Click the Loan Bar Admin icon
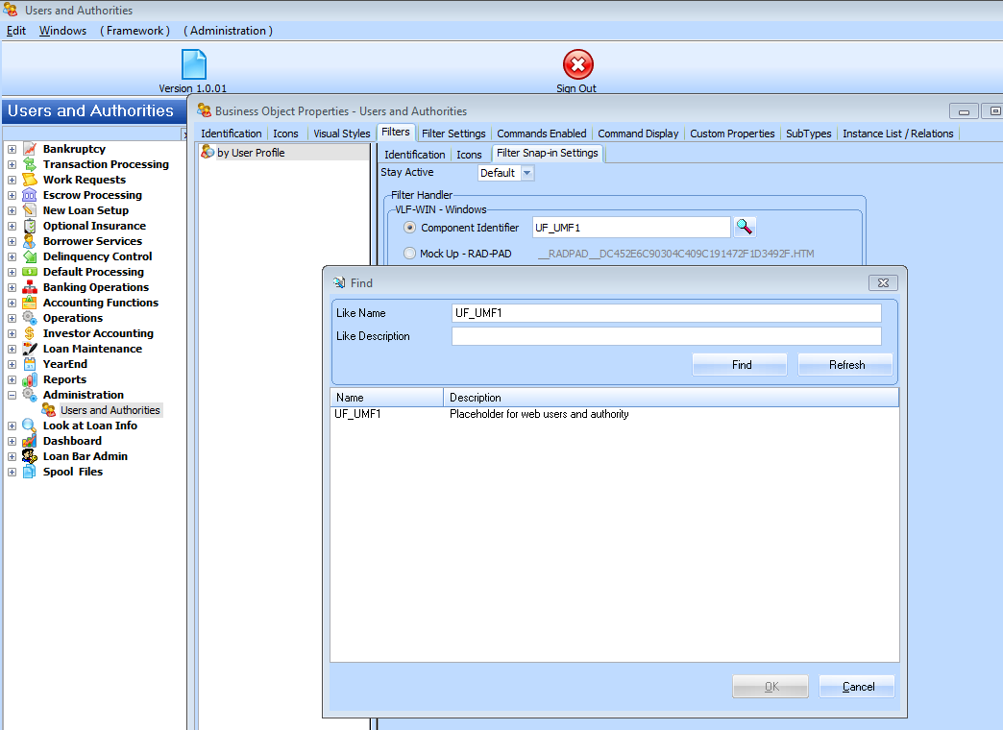 [29, 456]
